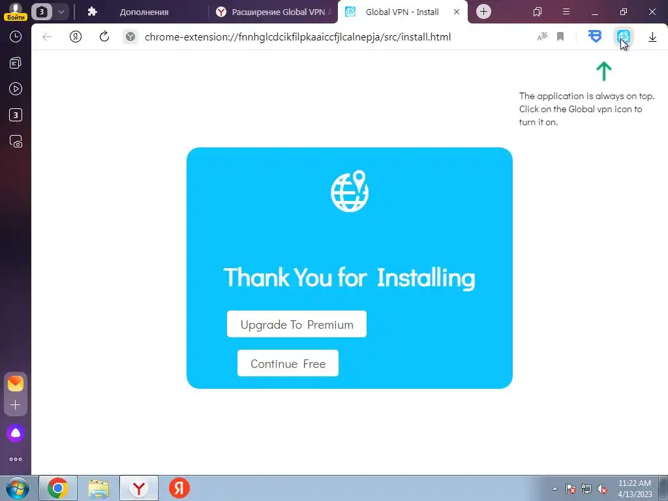Expand the tab group dropdown chevron

click(61, 12)
